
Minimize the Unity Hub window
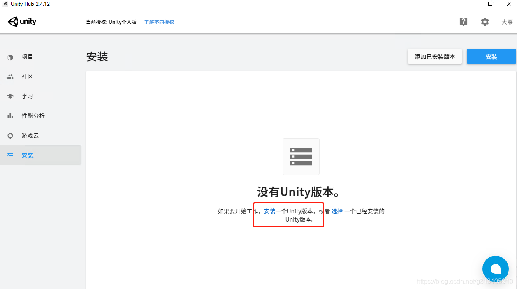[471, 4]
